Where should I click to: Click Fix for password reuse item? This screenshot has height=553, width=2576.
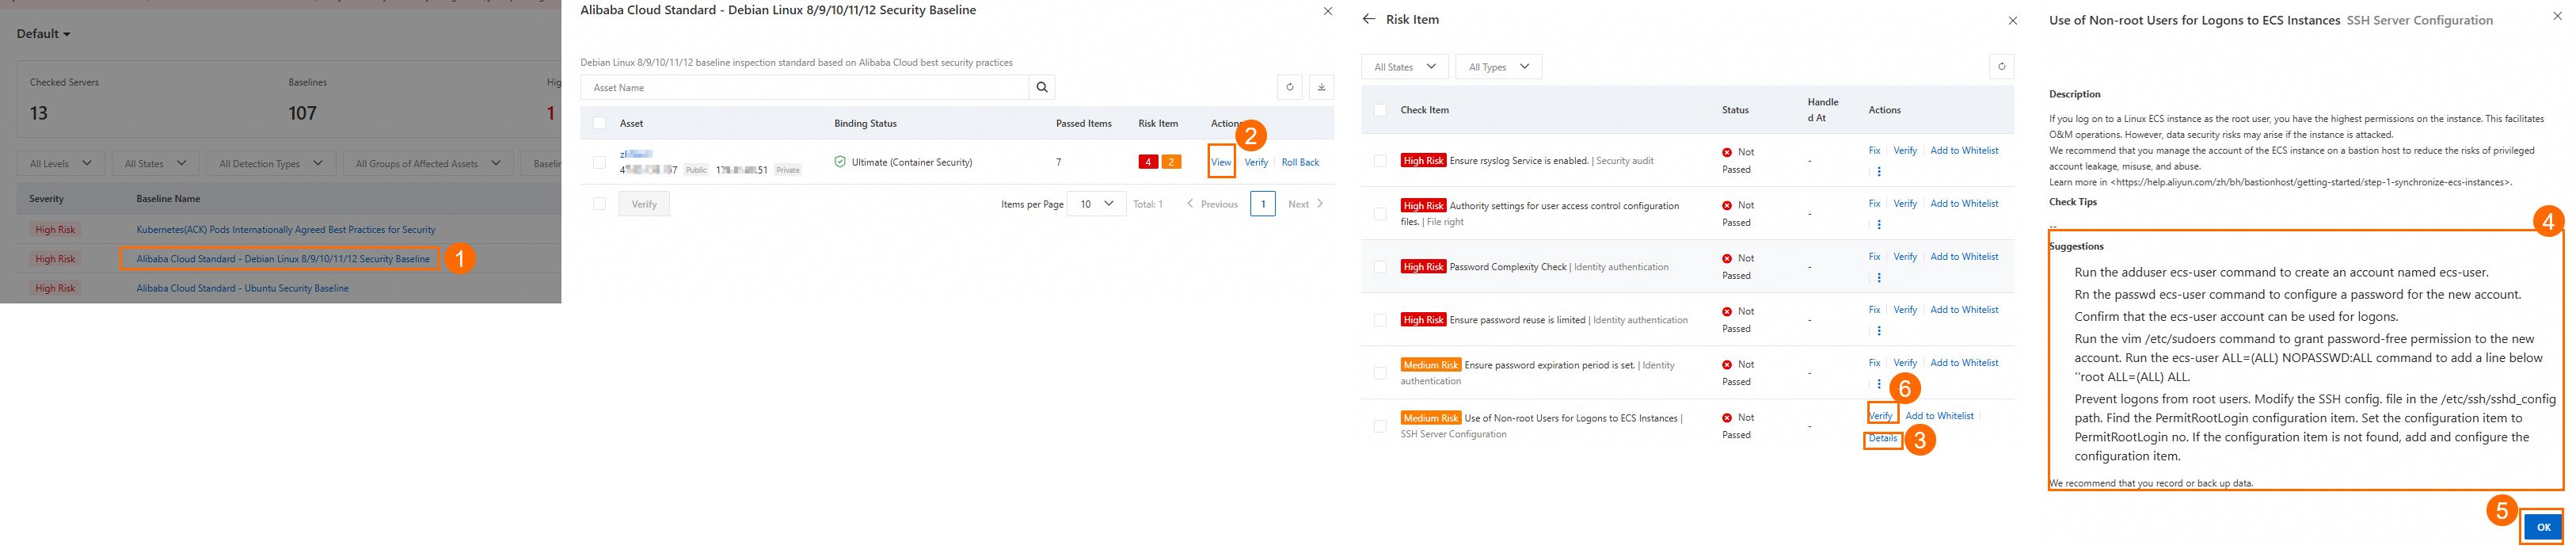pyautogui.click(x=1874, y=310)
